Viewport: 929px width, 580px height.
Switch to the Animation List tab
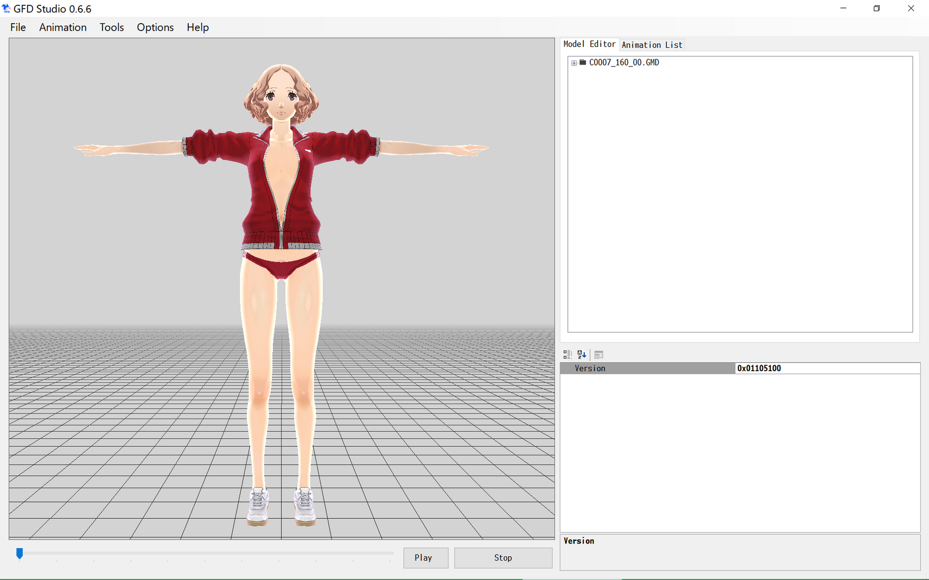[652, 45]
